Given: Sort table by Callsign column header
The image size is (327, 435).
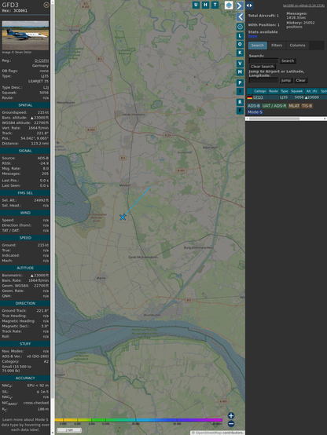Looking at the screenshot, I should 260,91.
